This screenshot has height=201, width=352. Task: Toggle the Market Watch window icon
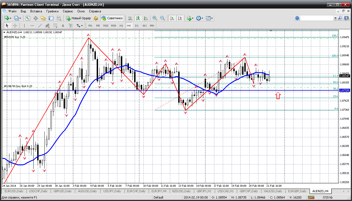tap(28, 18)
